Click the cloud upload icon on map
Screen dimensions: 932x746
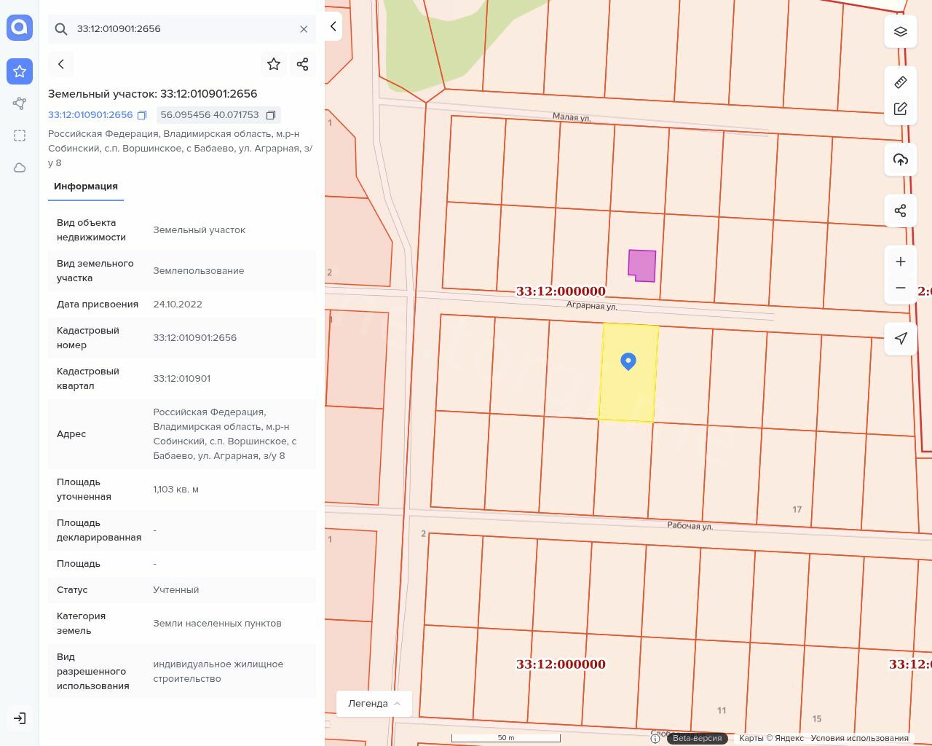(901, 160)
